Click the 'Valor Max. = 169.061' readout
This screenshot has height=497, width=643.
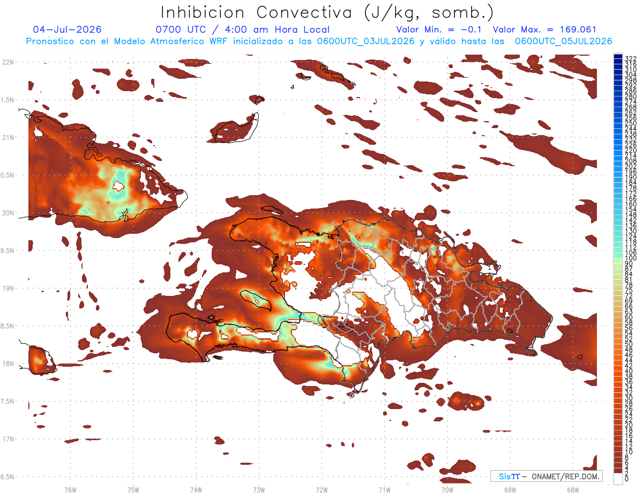pos(544,29)
